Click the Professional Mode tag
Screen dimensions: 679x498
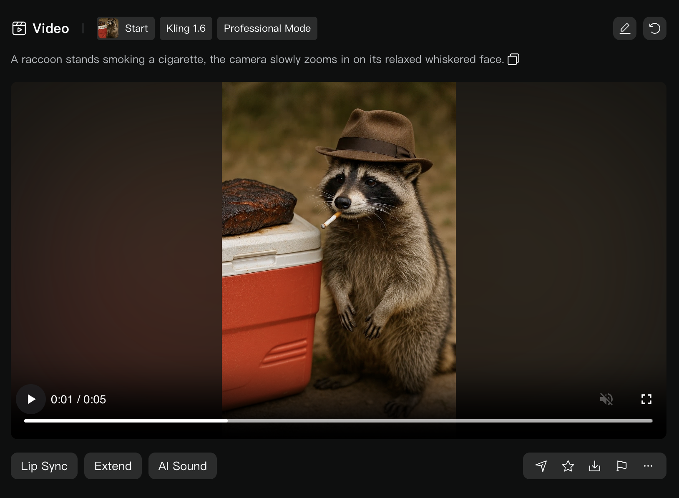coord(267,28)
